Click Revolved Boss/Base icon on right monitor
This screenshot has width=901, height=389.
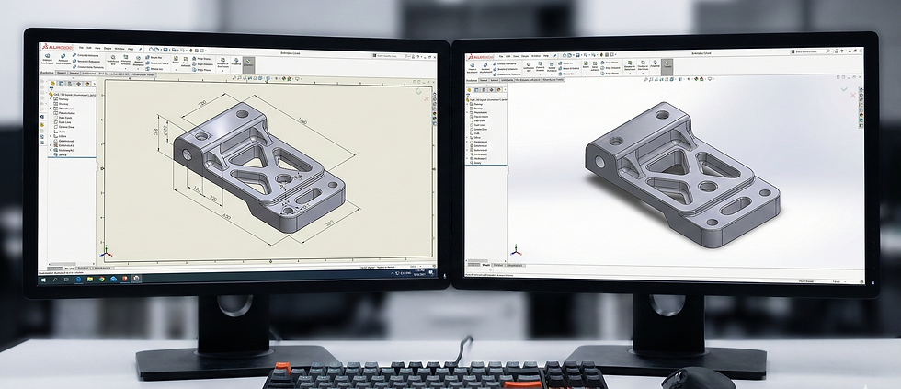[x=485, y=65]
